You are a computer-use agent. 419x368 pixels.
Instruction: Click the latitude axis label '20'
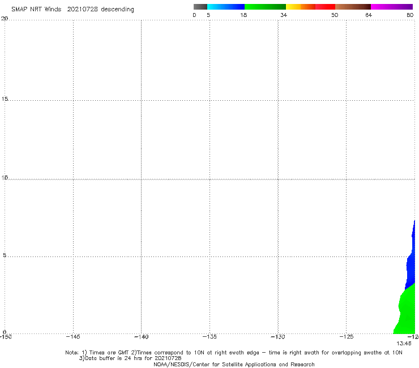point(5,19)
